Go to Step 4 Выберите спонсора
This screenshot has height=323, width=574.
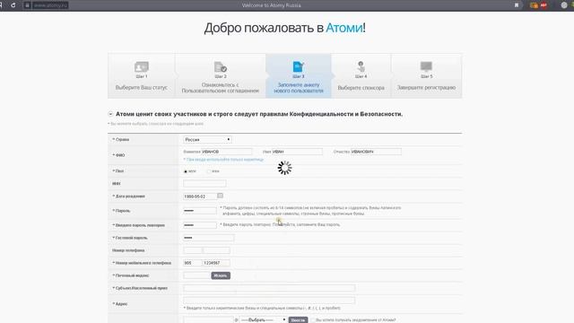click(x=361, y=75)
